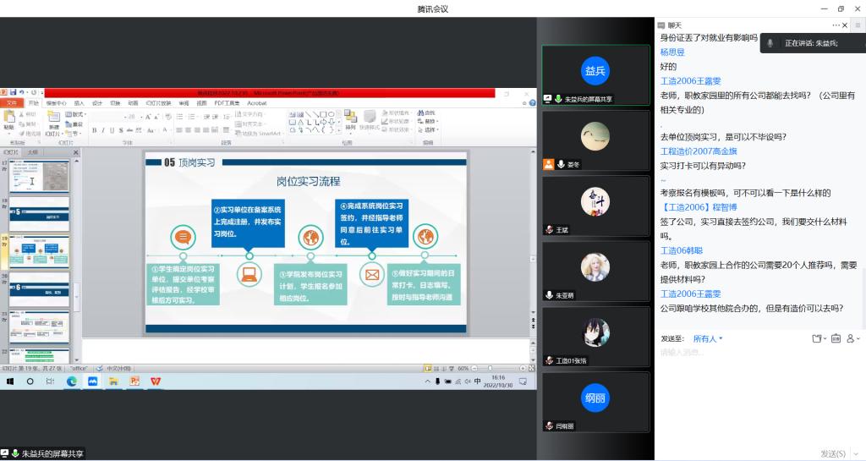
Task: Click sender name 杨思昱 in chat
Action: click(x=672, y=52)
